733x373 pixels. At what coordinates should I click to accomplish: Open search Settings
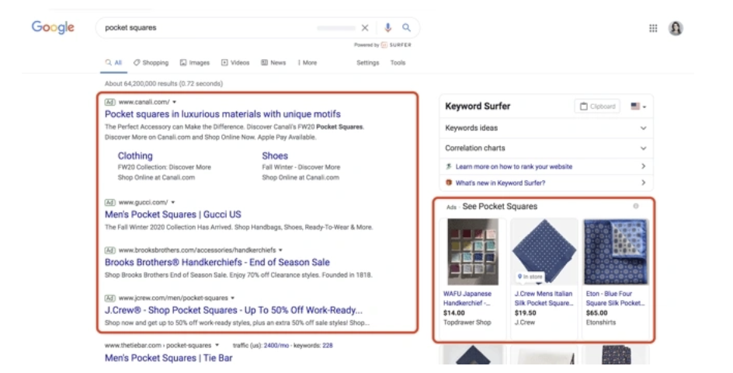pyautogui.click(x=368, y=63)
